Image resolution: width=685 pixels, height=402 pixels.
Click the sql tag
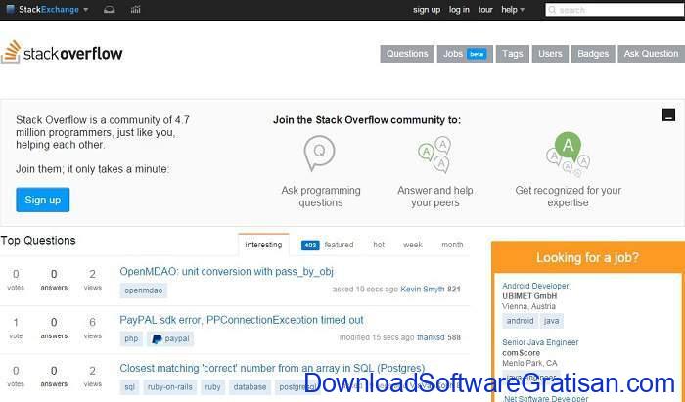(x=130, y=387)
